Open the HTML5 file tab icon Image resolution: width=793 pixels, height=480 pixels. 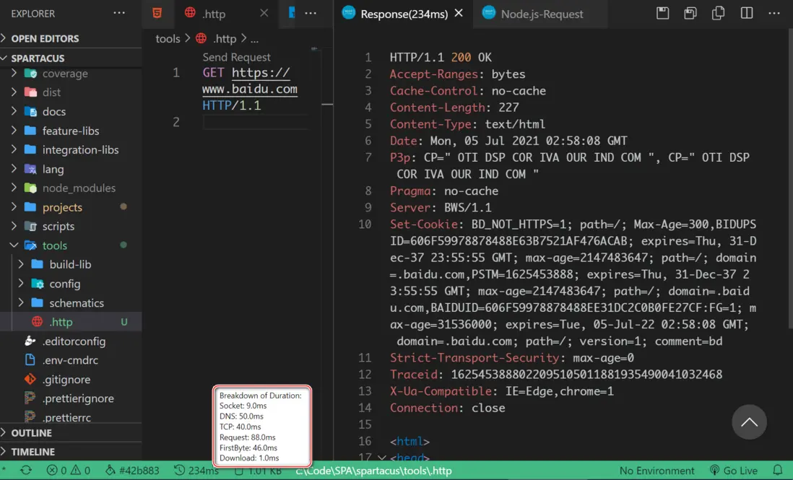pos(157,13)
